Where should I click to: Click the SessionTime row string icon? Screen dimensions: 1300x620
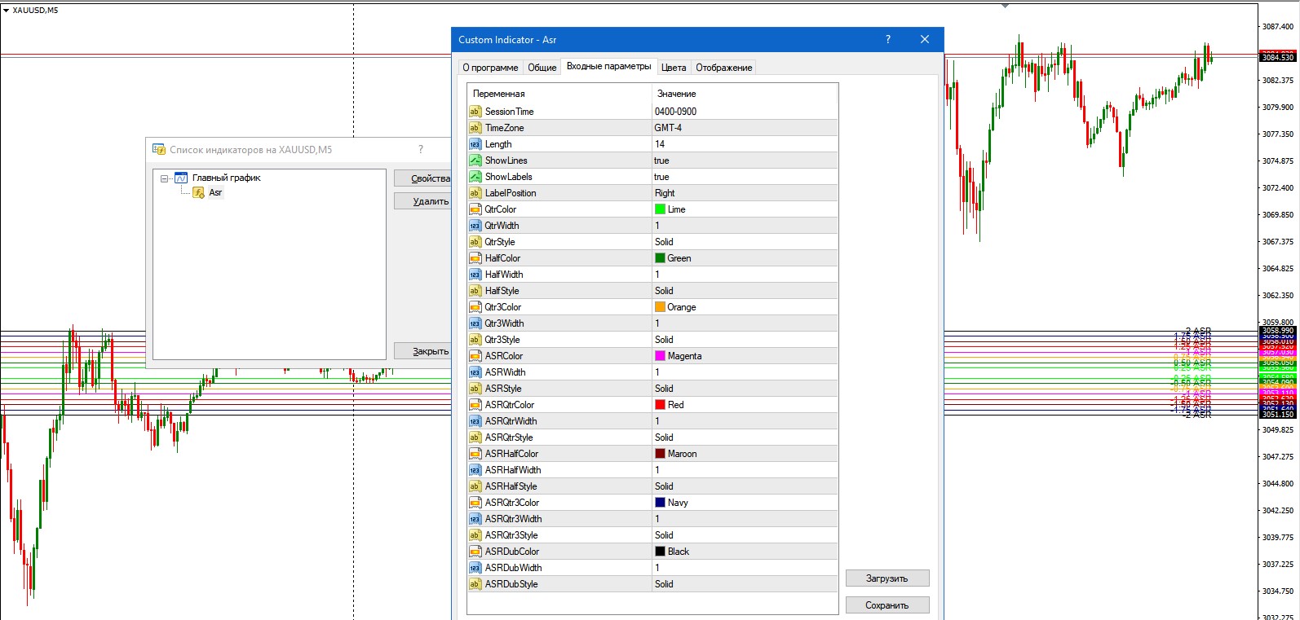pos(475,112)
